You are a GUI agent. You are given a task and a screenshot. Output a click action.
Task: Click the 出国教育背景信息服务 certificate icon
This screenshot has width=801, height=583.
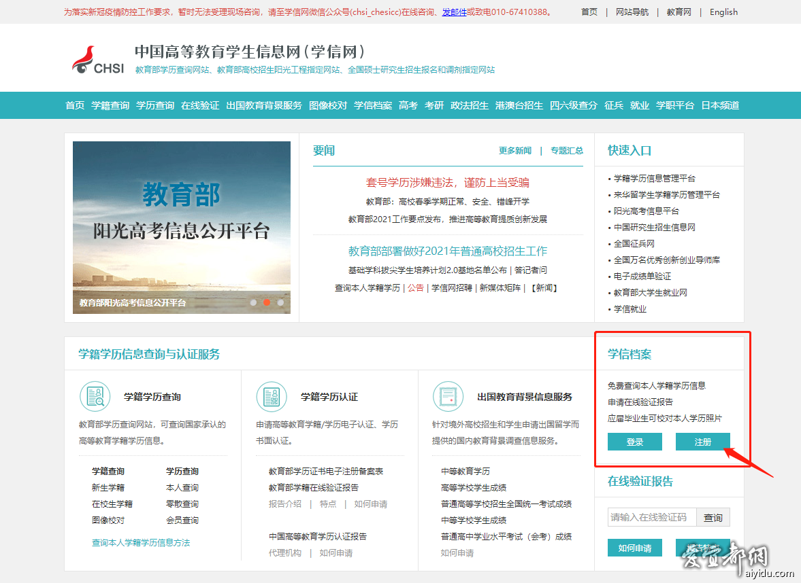pyautogui.click(x=448, y=397)
